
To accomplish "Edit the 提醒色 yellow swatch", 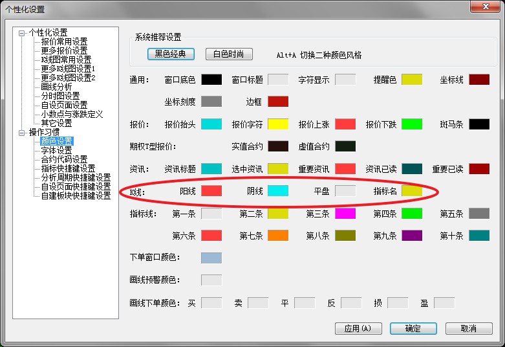I will coord(412,80).
